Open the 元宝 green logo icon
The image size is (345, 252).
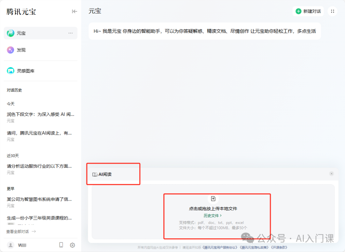(x=11, y=33)
